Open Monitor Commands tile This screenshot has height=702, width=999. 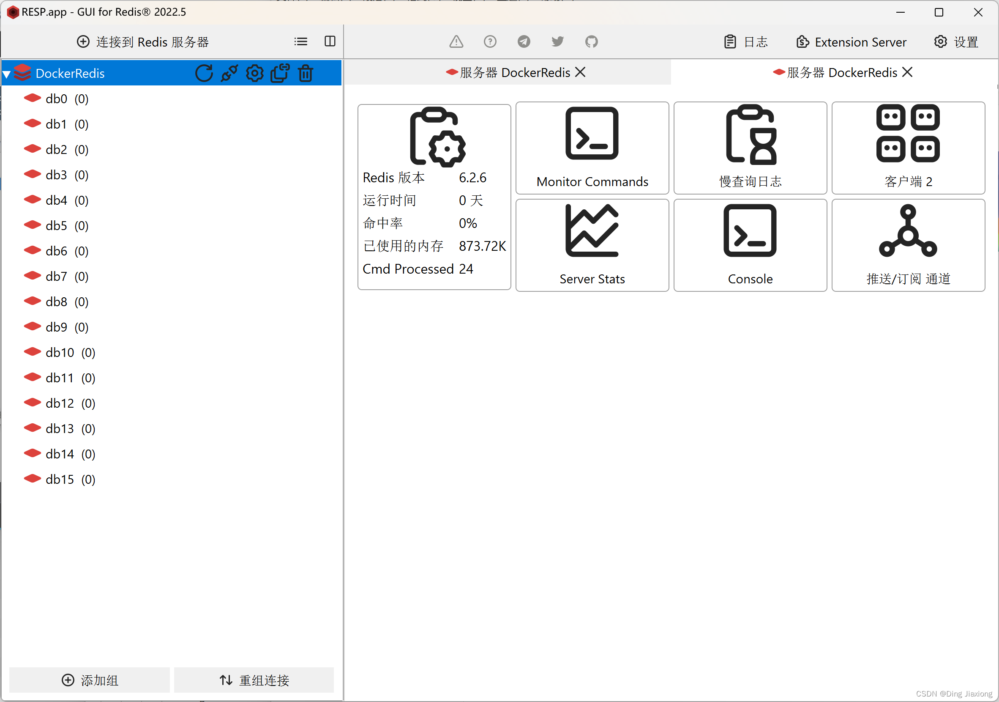592,148
